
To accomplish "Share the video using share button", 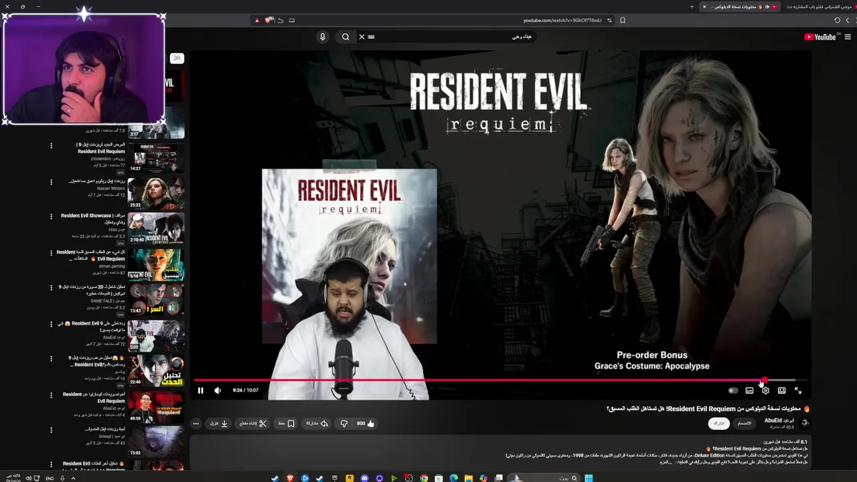I will (x=317, y=423).
